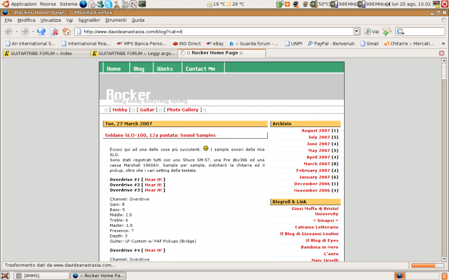Open the URL history dropdown arrow
This screenshot has height=280, width=449.
click(x=356, y=31)
